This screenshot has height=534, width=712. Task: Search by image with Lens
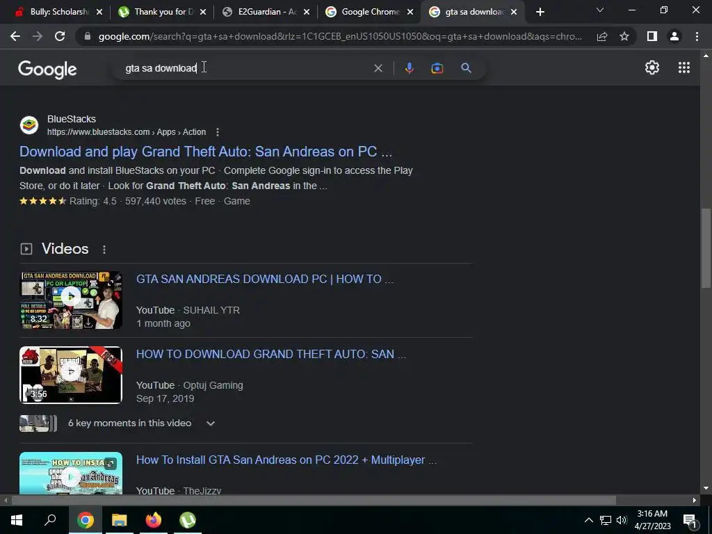point(437,68)
